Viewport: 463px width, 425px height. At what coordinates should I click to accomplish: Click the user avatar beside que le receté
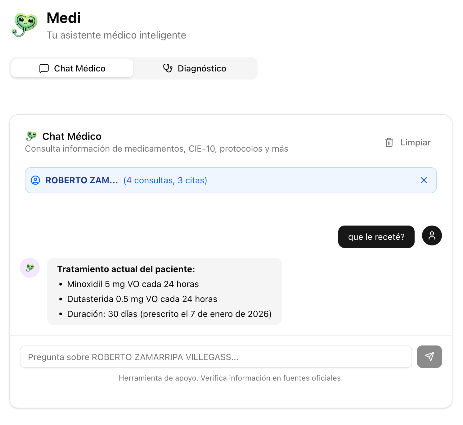[432, 236]
